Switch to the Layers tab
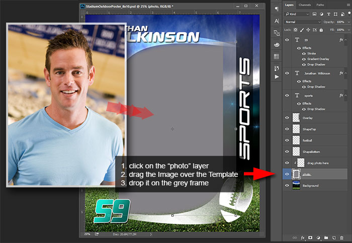352x243 pixels. click(289, 5)
